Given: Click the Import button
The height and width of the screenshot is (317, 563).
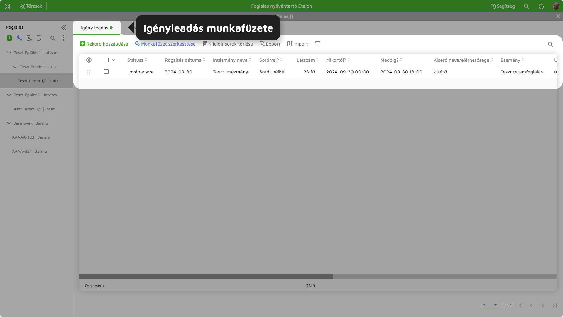Looking at the screenshot, I should pyautogui.click(x=297, y=44).
